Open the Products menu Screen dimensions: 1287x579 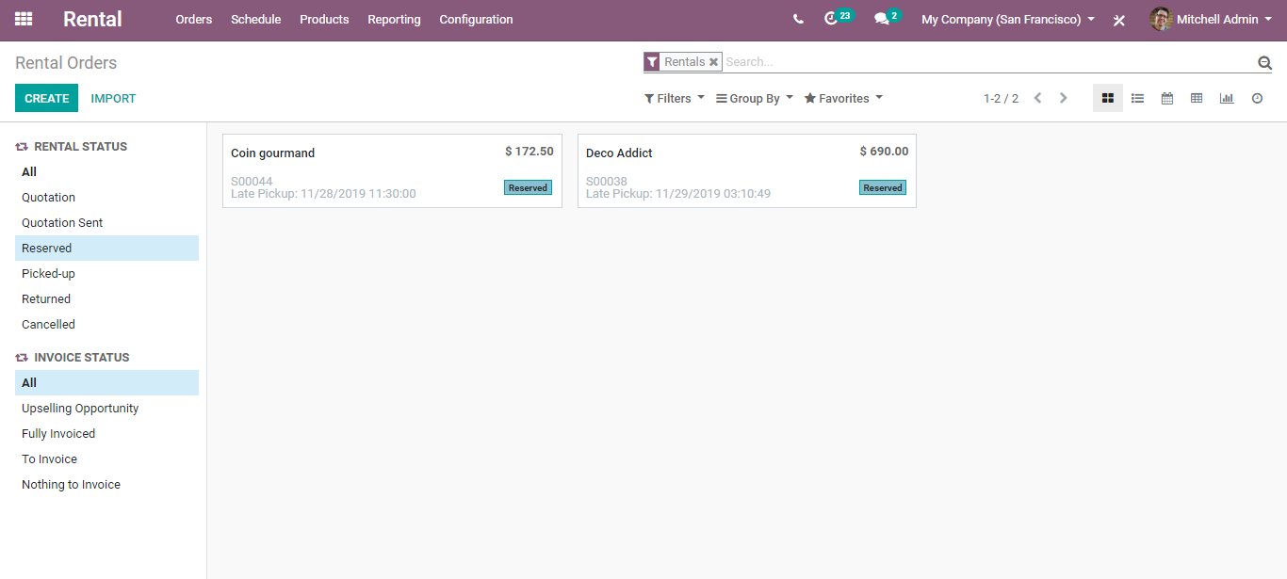click(x=324, y=19)
